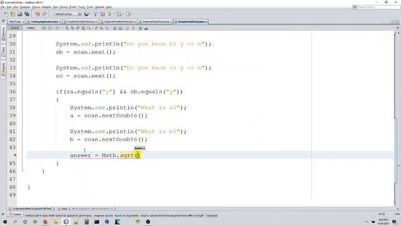Open the Output panel button

pos(15,214)
